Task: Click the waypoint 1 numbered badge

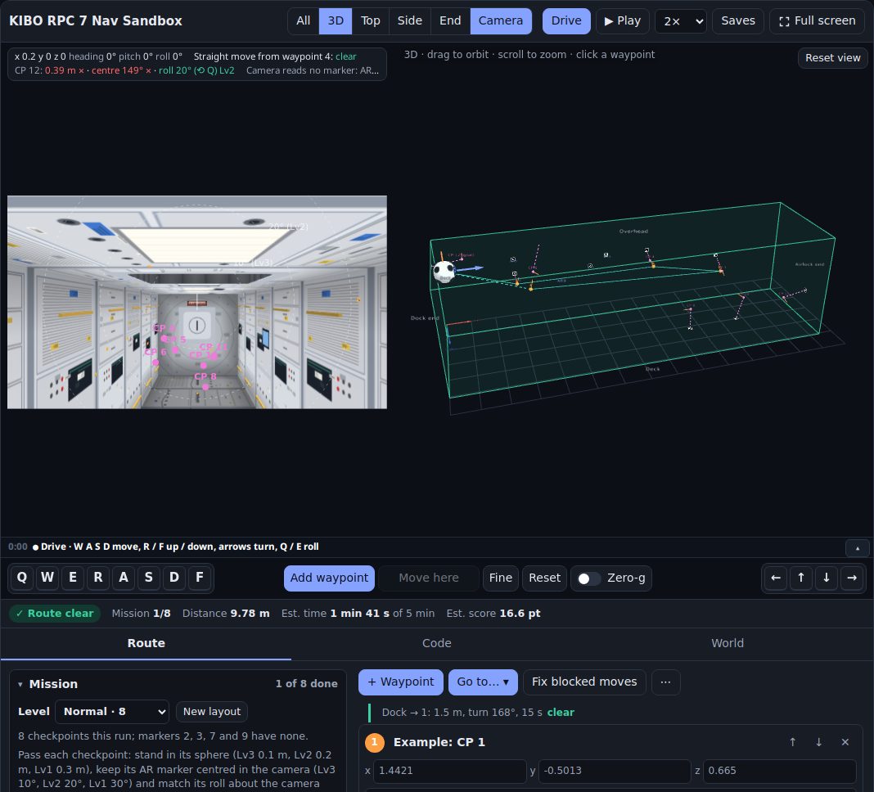Action: (375, 742)
